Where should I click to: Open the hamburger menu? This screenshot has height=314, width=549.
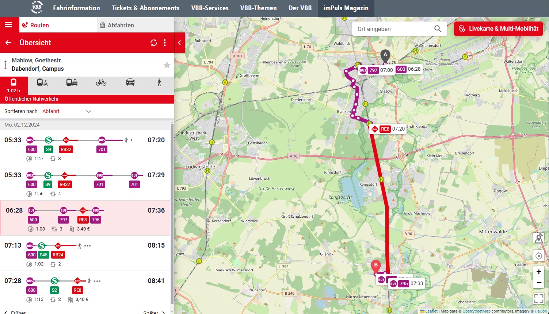tap(8, 25)
